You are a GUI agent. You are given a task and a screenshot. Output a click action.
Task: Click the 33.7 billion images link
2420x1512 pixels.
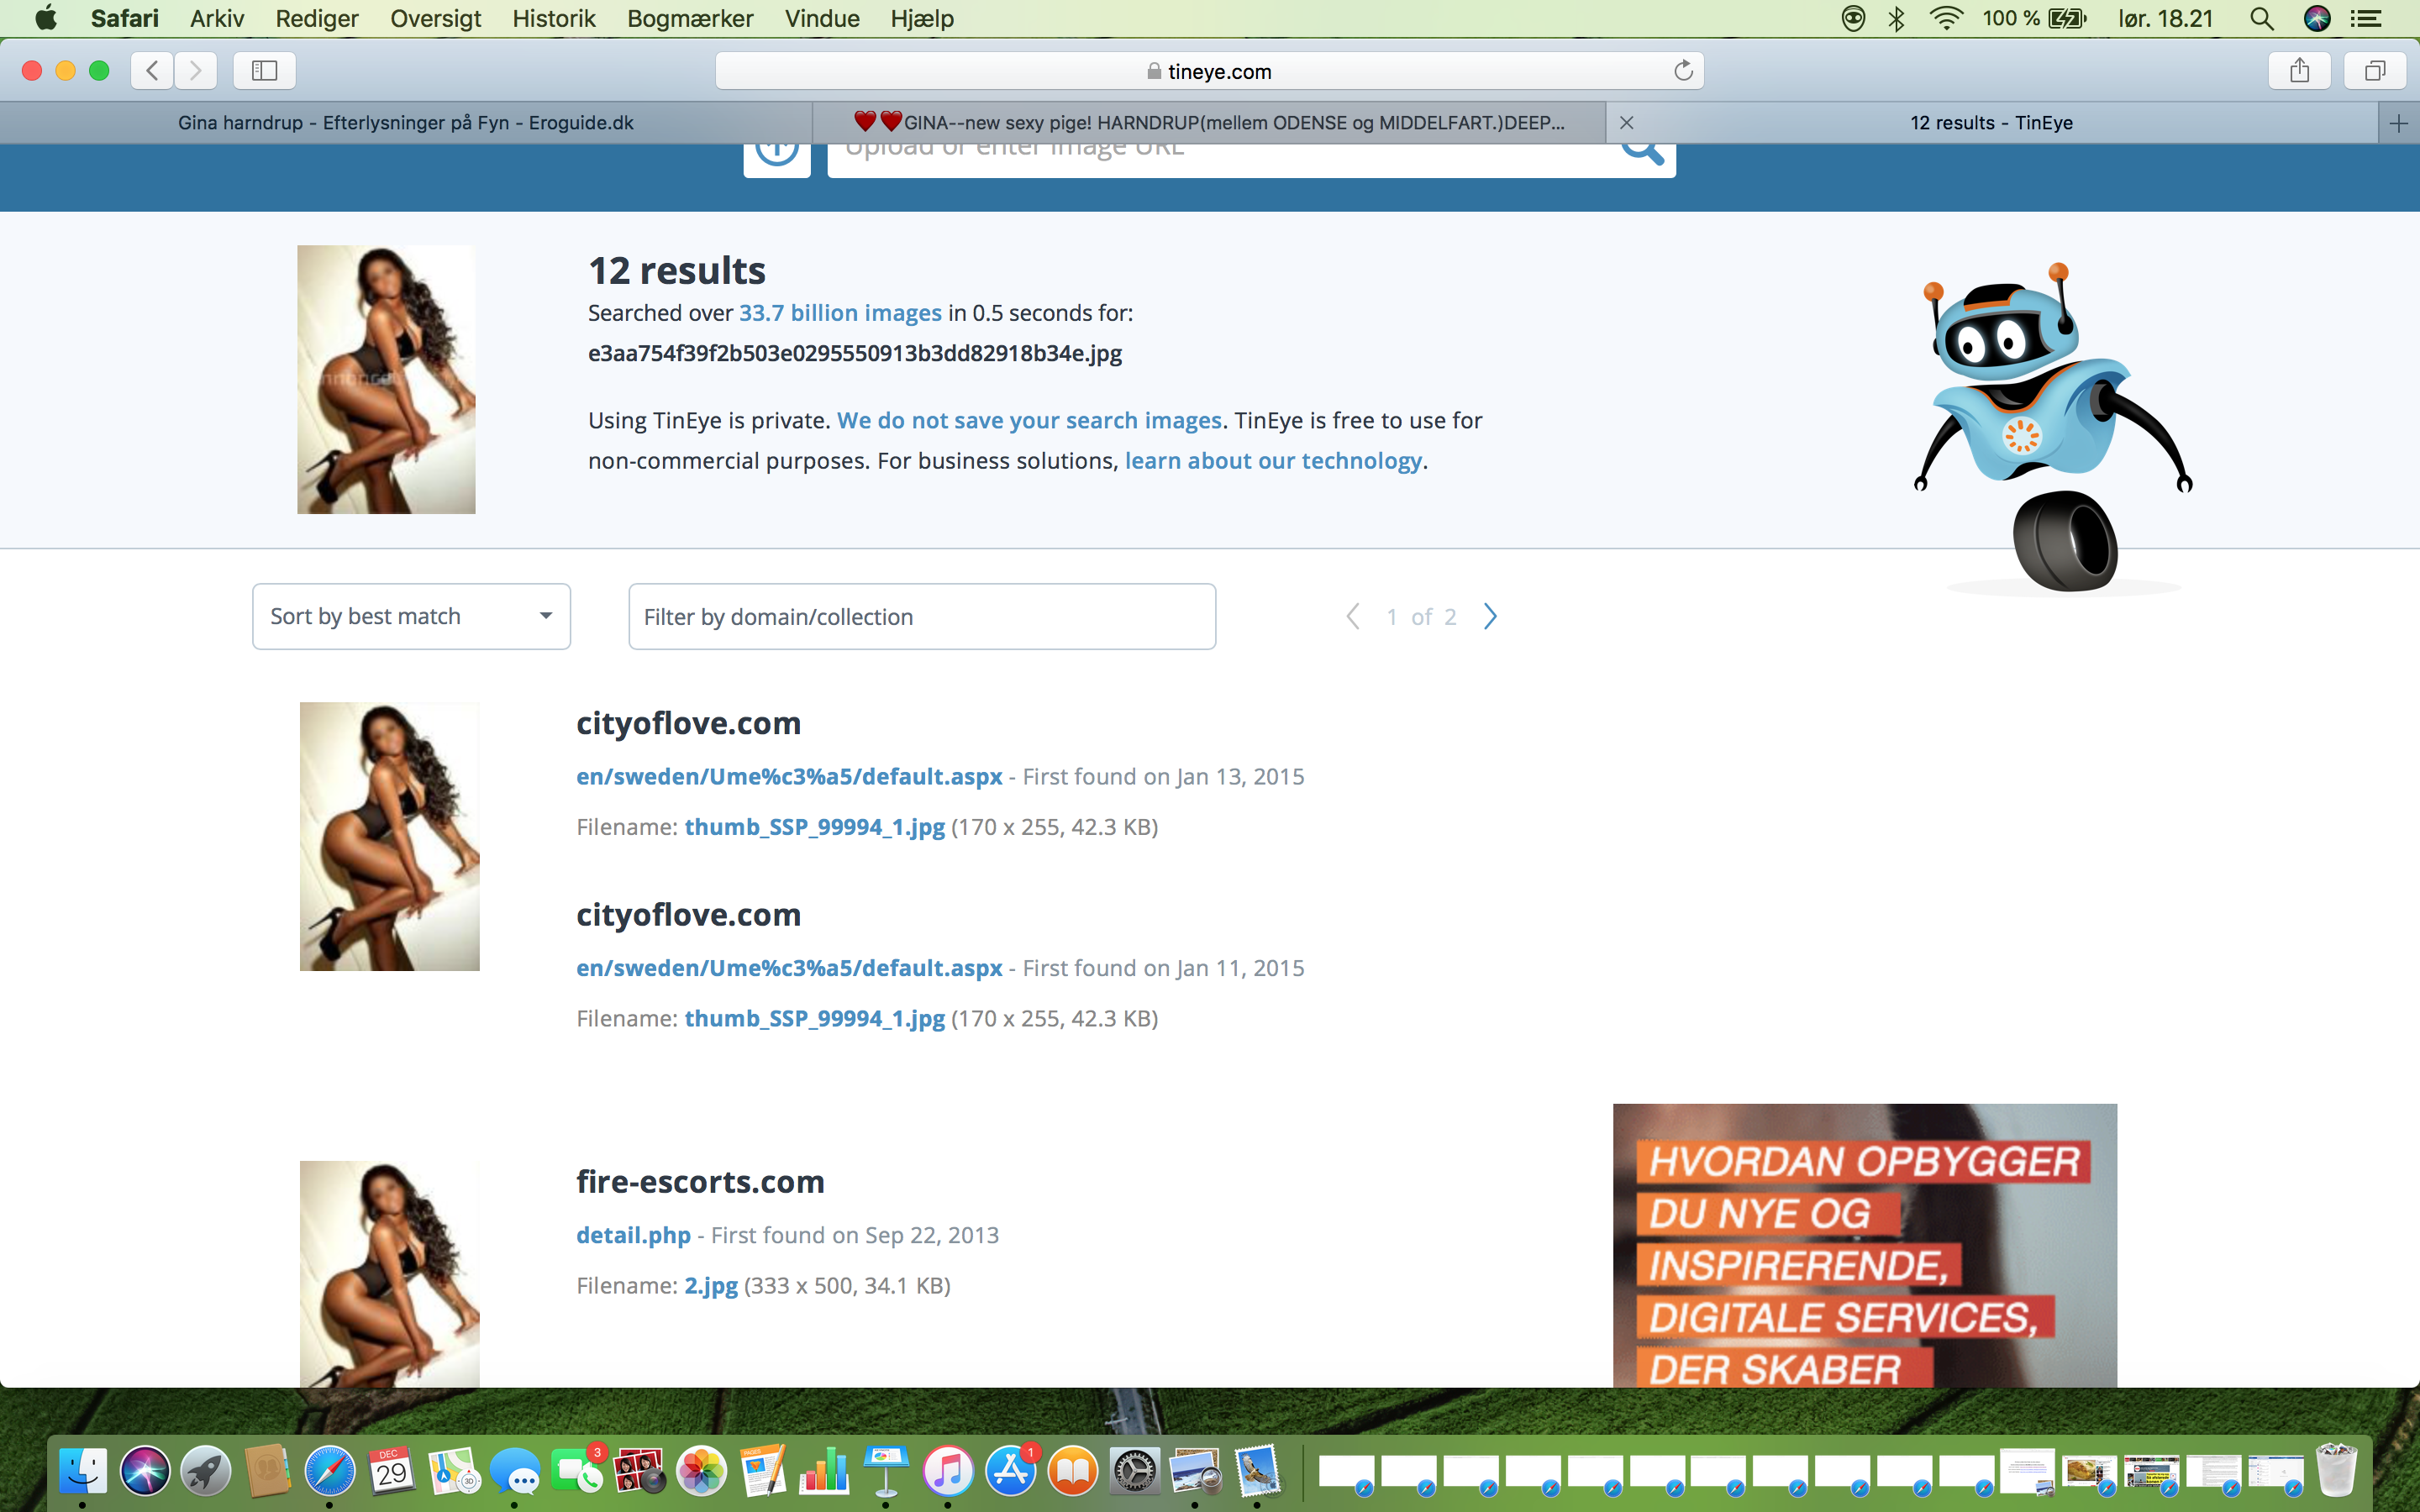tap(840, 313)
